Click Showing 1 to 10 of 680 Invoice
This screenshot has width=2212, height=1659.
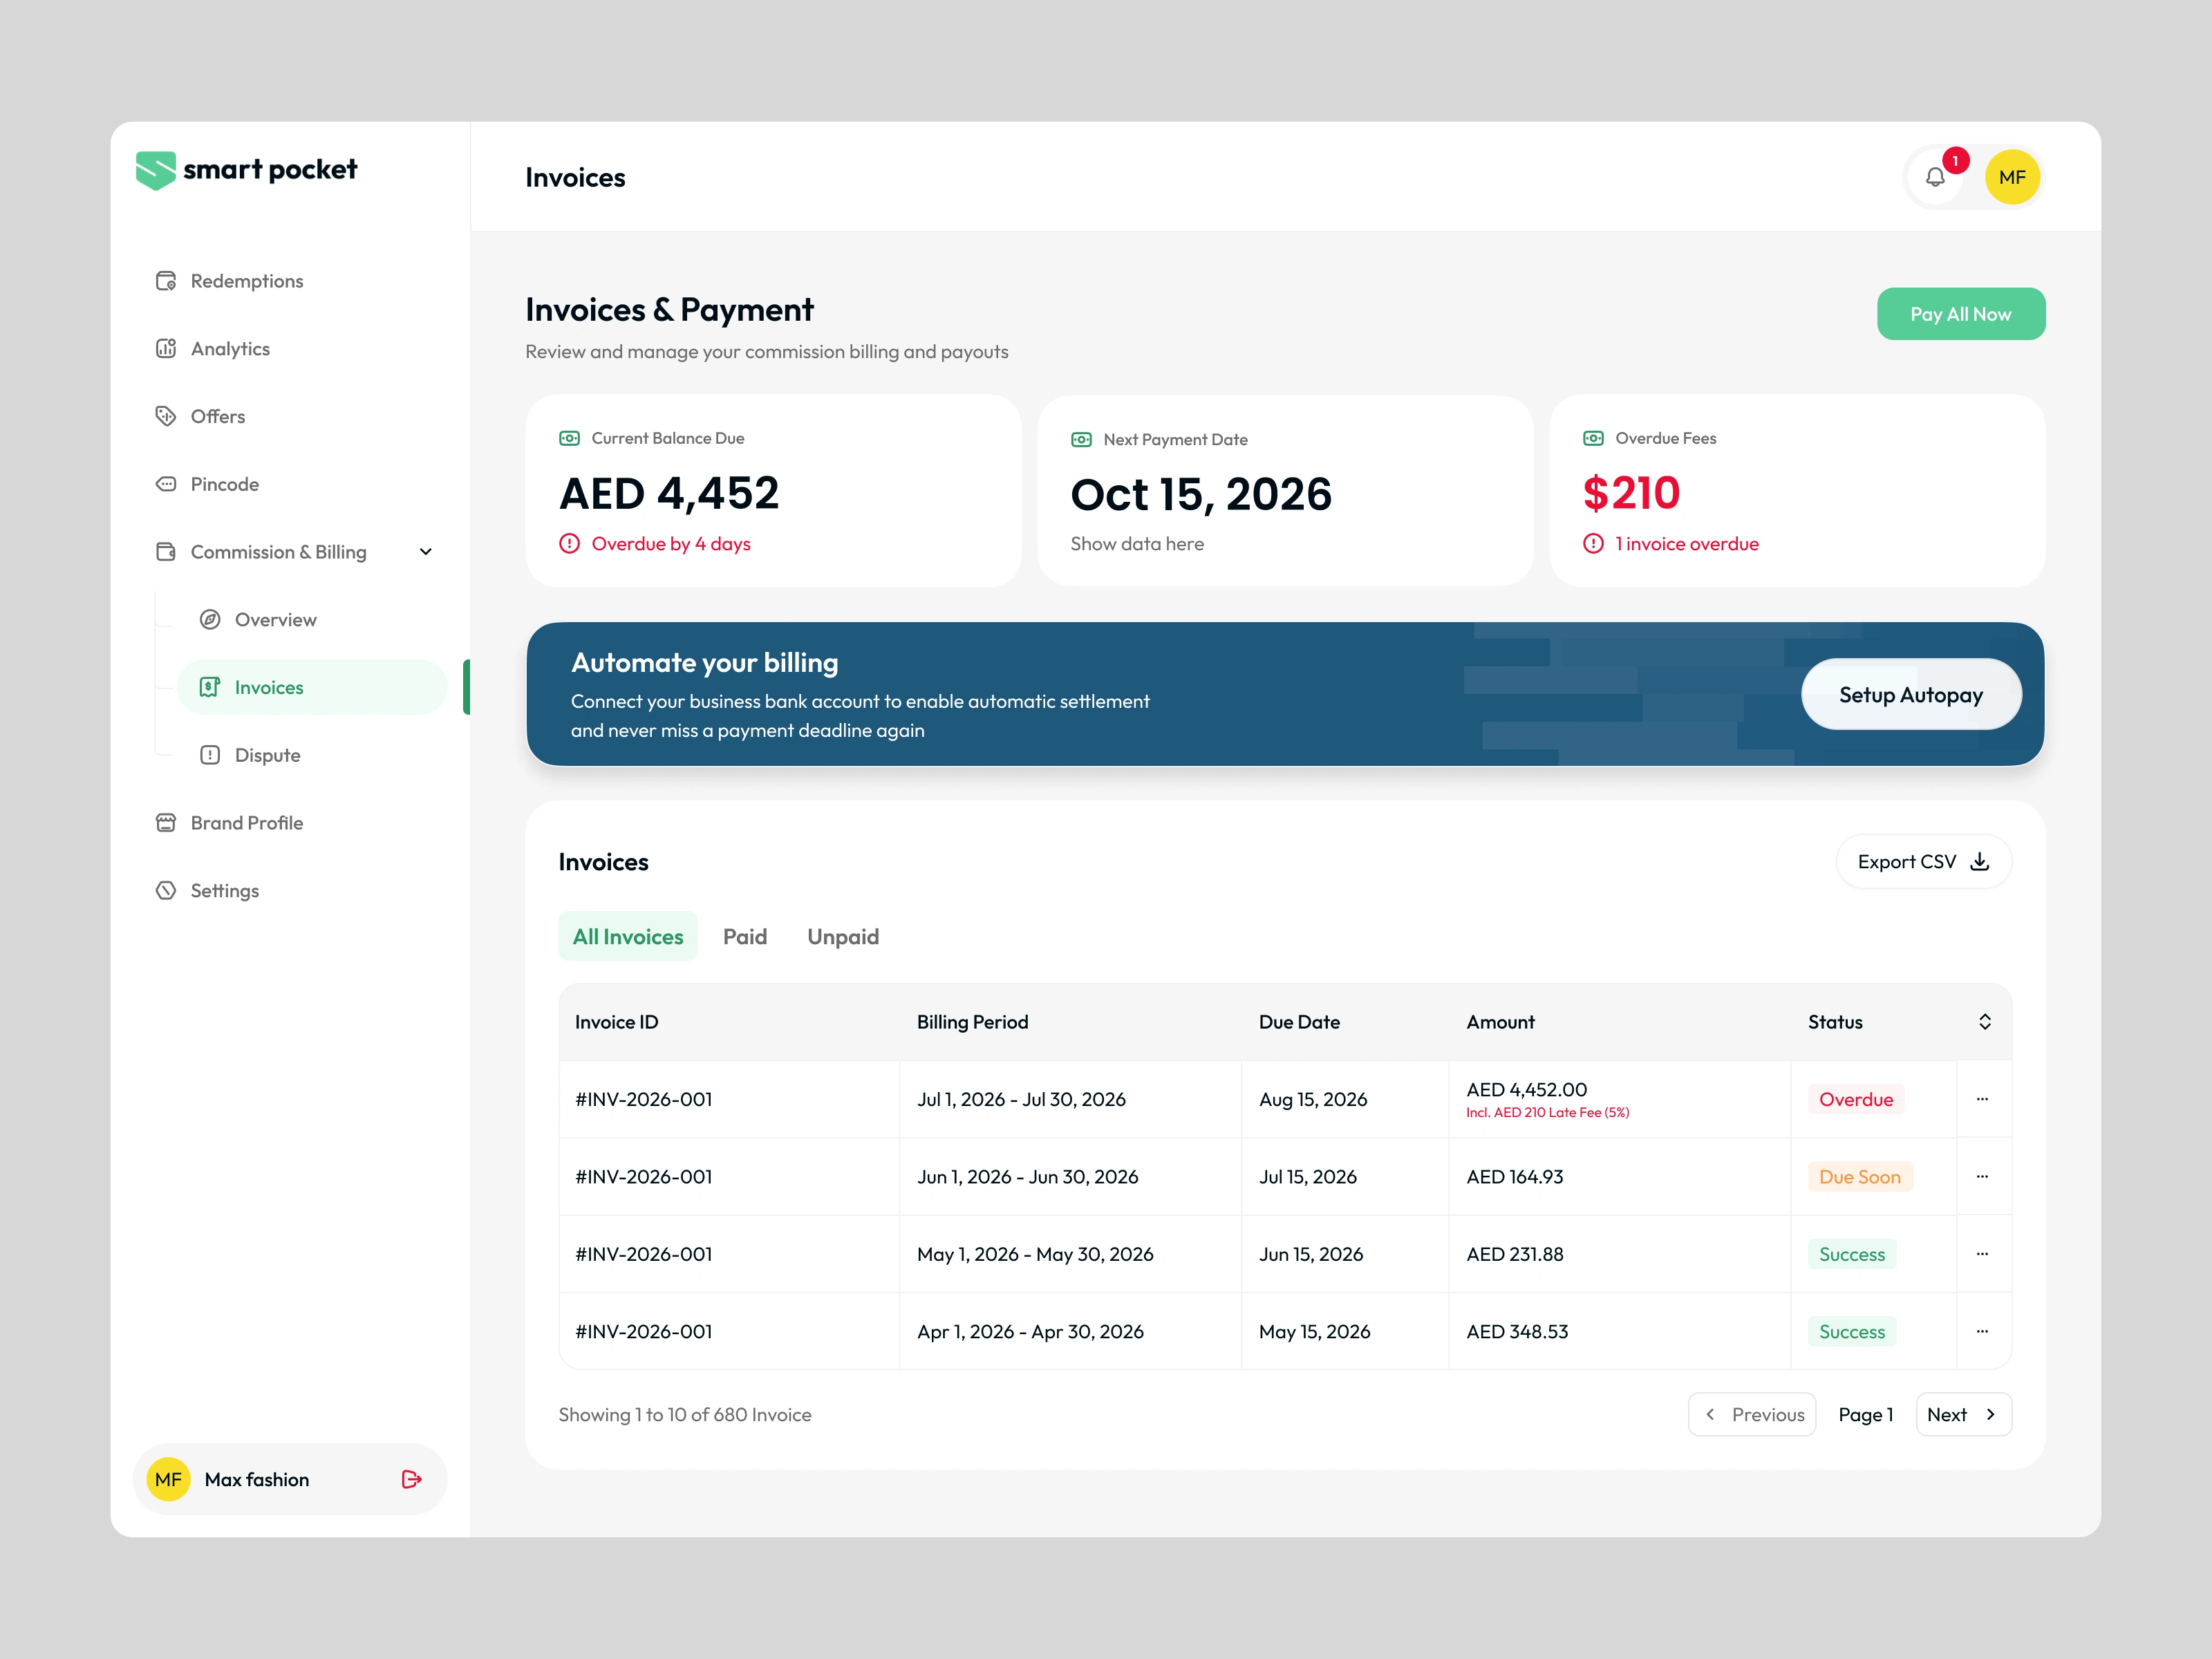[684, 1414]
